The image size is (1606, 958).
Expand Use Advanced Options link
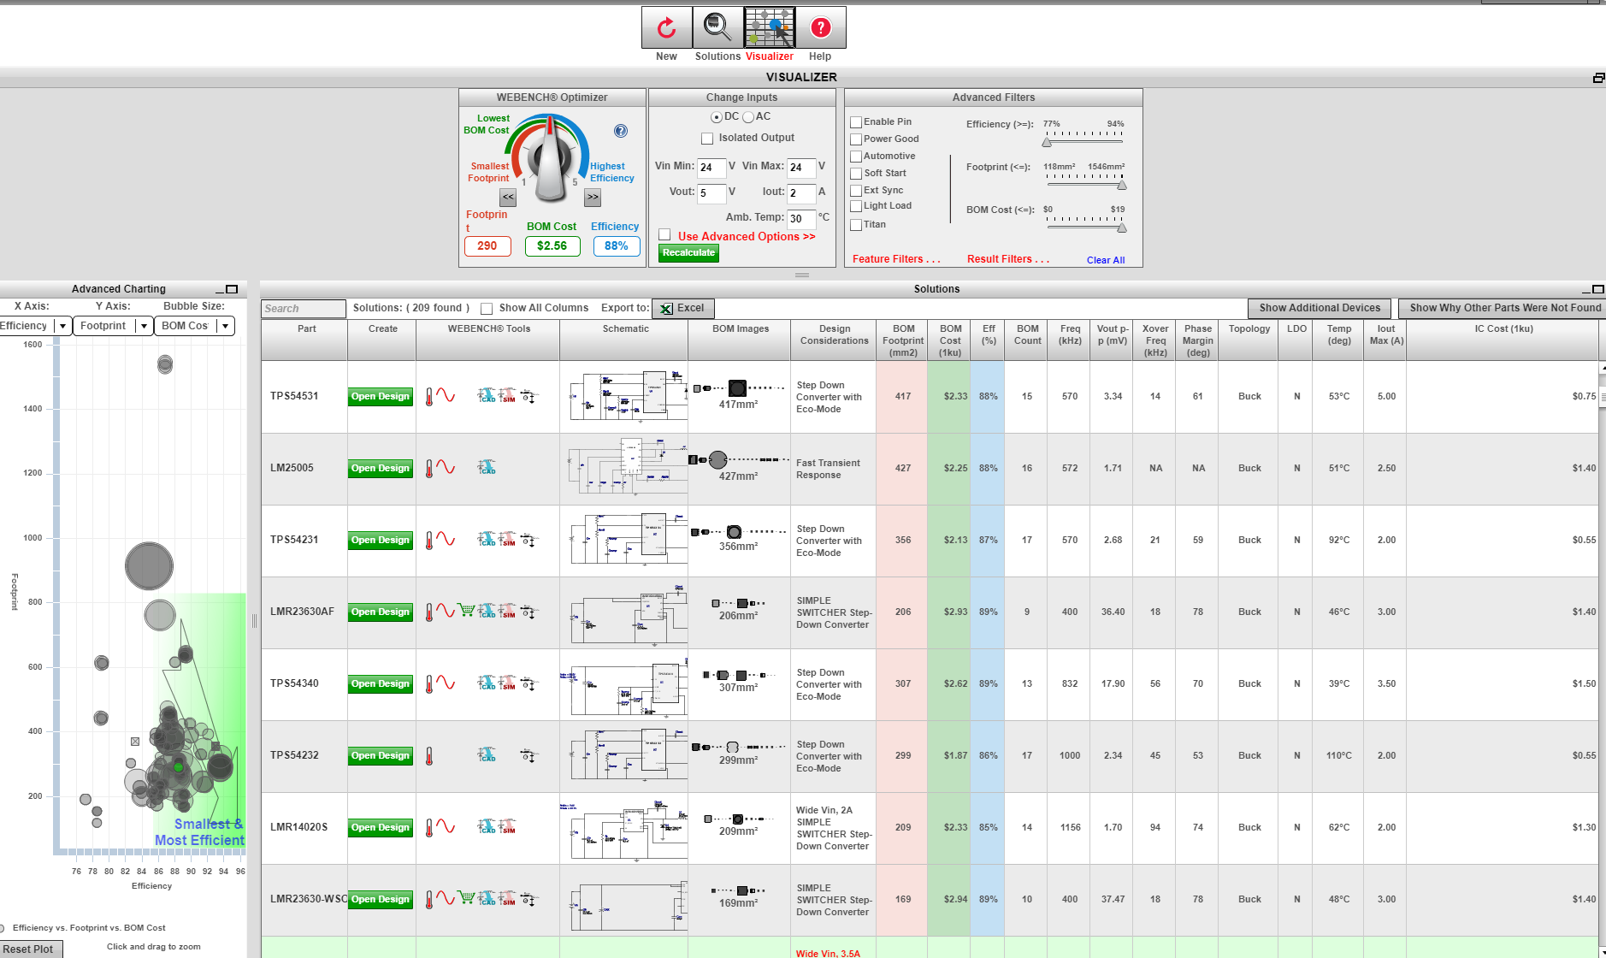point(747,236)
